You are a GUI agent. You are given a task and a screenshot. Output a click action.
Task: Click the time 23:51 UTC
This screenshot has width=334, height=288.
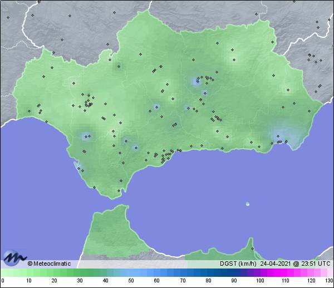coord(316,263)
